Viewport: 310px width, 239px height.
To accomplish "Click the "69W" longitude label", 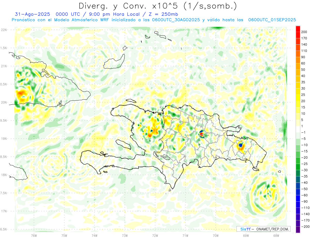I will (x=246, y=235).
